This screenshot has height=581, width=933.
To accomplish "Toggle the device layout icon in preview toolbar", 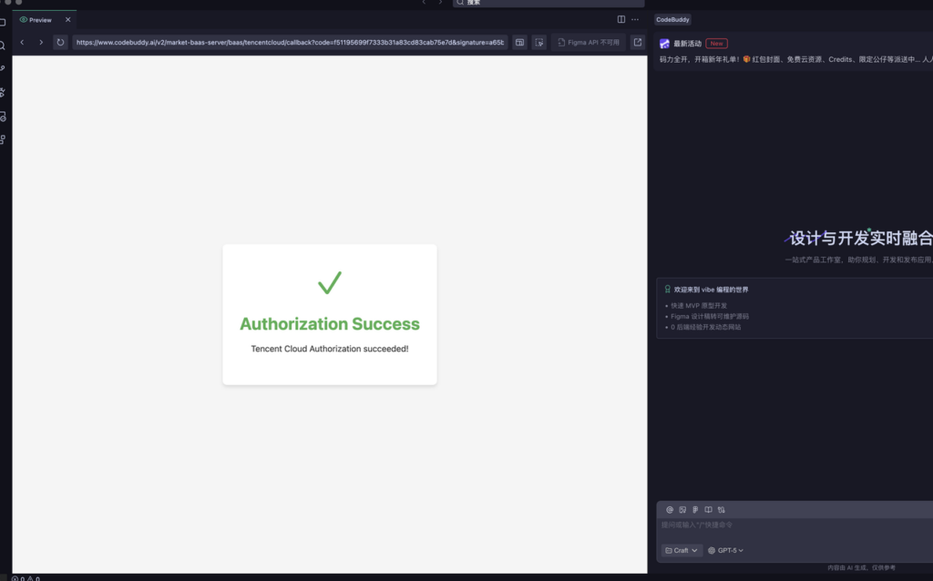I will click(519, 42).
